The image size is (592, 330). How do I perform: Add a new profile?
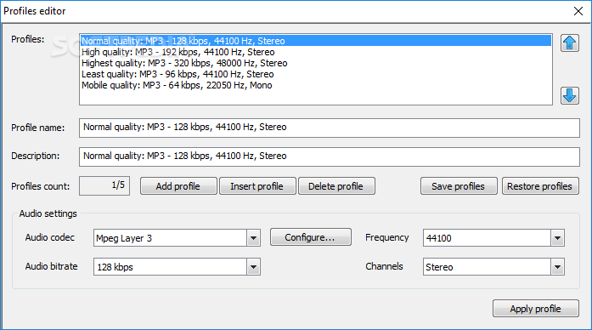[x=178, y=186]
